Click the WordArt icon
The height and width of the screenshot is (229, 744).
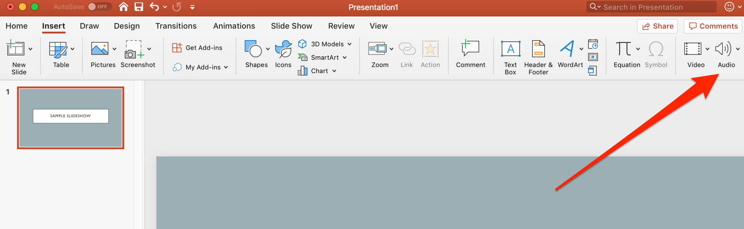(567, 49)
